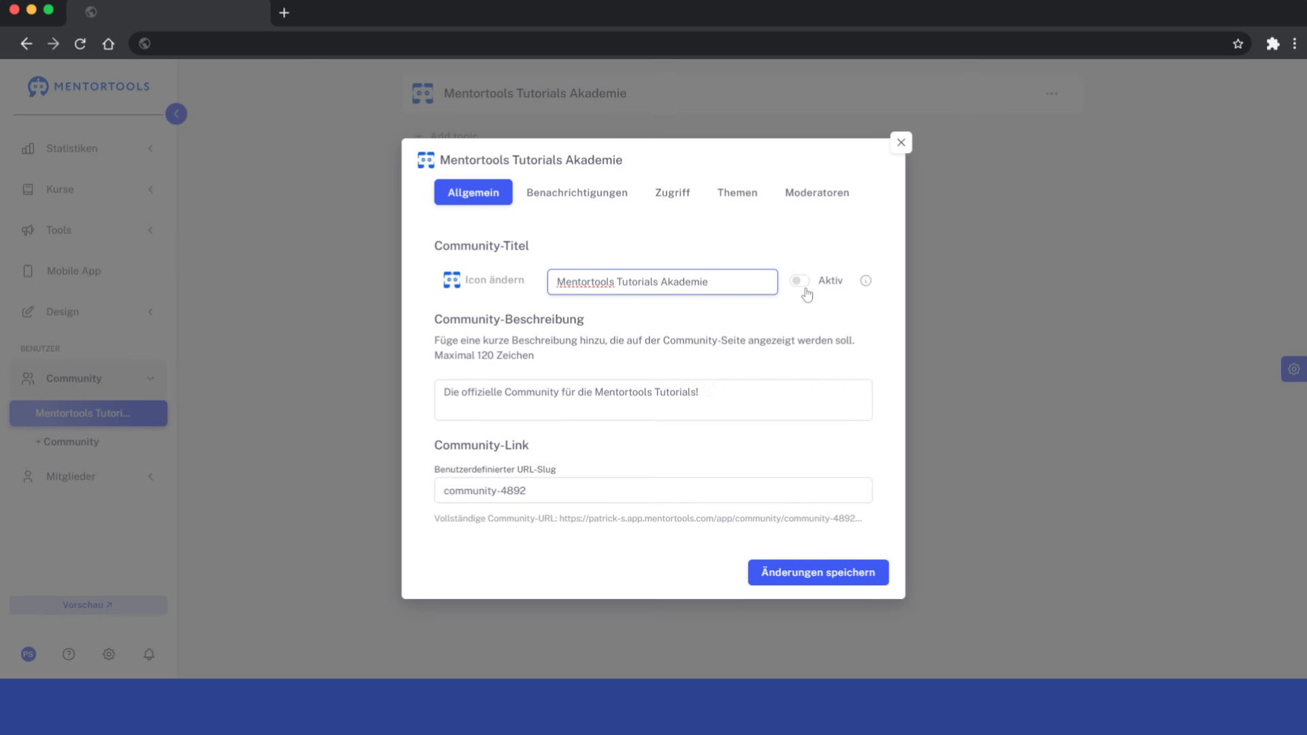The height and width of the screenshot is (735, 1307).
Task: Click the Kurse book icon
Action: [28, 189]
